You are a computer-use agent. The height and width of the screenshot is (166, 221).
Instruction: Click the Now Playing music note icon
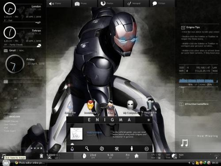[x=184, y=143]
